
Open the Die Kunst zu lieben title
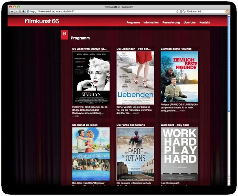(85, 125)
